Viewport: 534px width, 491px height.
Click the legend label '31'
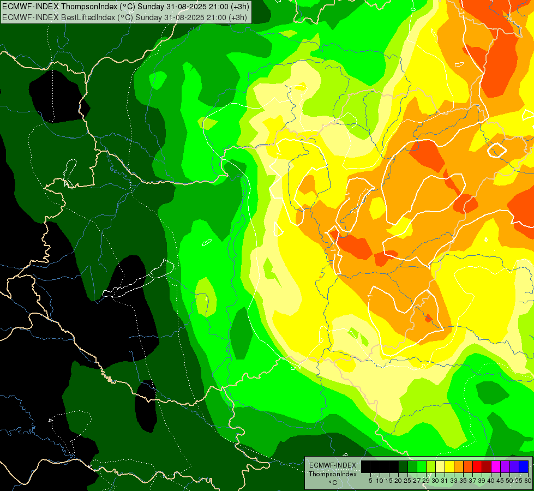[x=445, y=481]
